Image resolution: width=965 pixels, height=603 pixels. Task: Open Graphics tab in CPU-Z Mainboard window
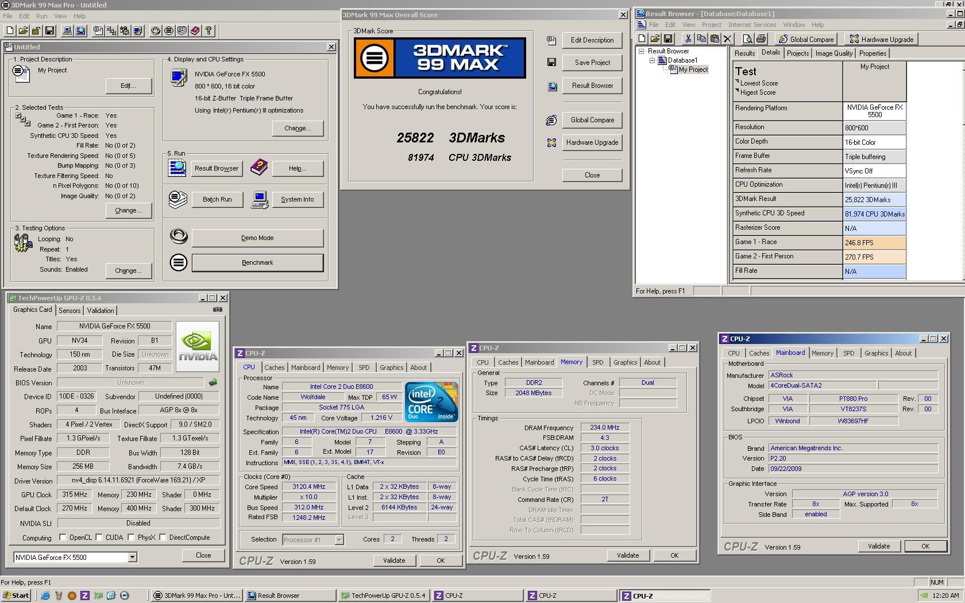pos(876,353)
